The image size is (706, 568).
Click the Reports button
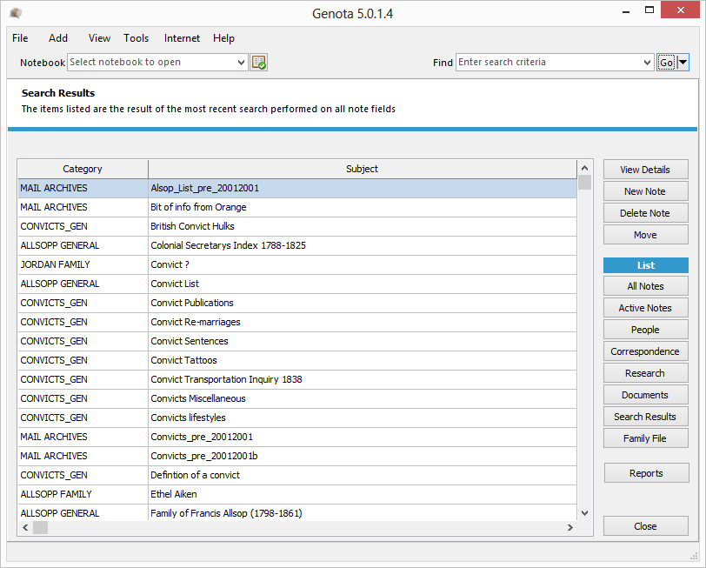(646, 473)
